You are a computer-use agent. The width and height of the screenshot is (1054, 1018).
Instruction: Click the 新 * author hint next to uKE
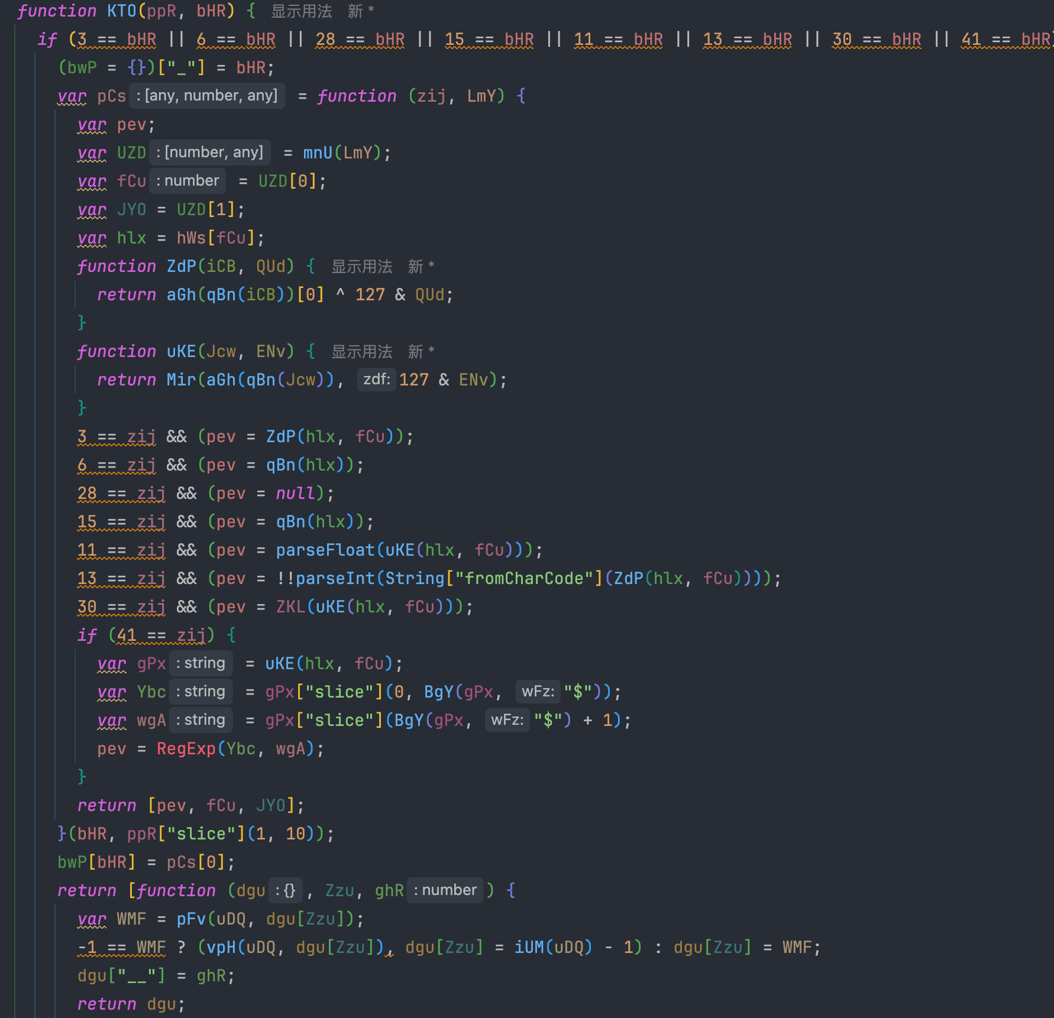[x=421, y=352]
